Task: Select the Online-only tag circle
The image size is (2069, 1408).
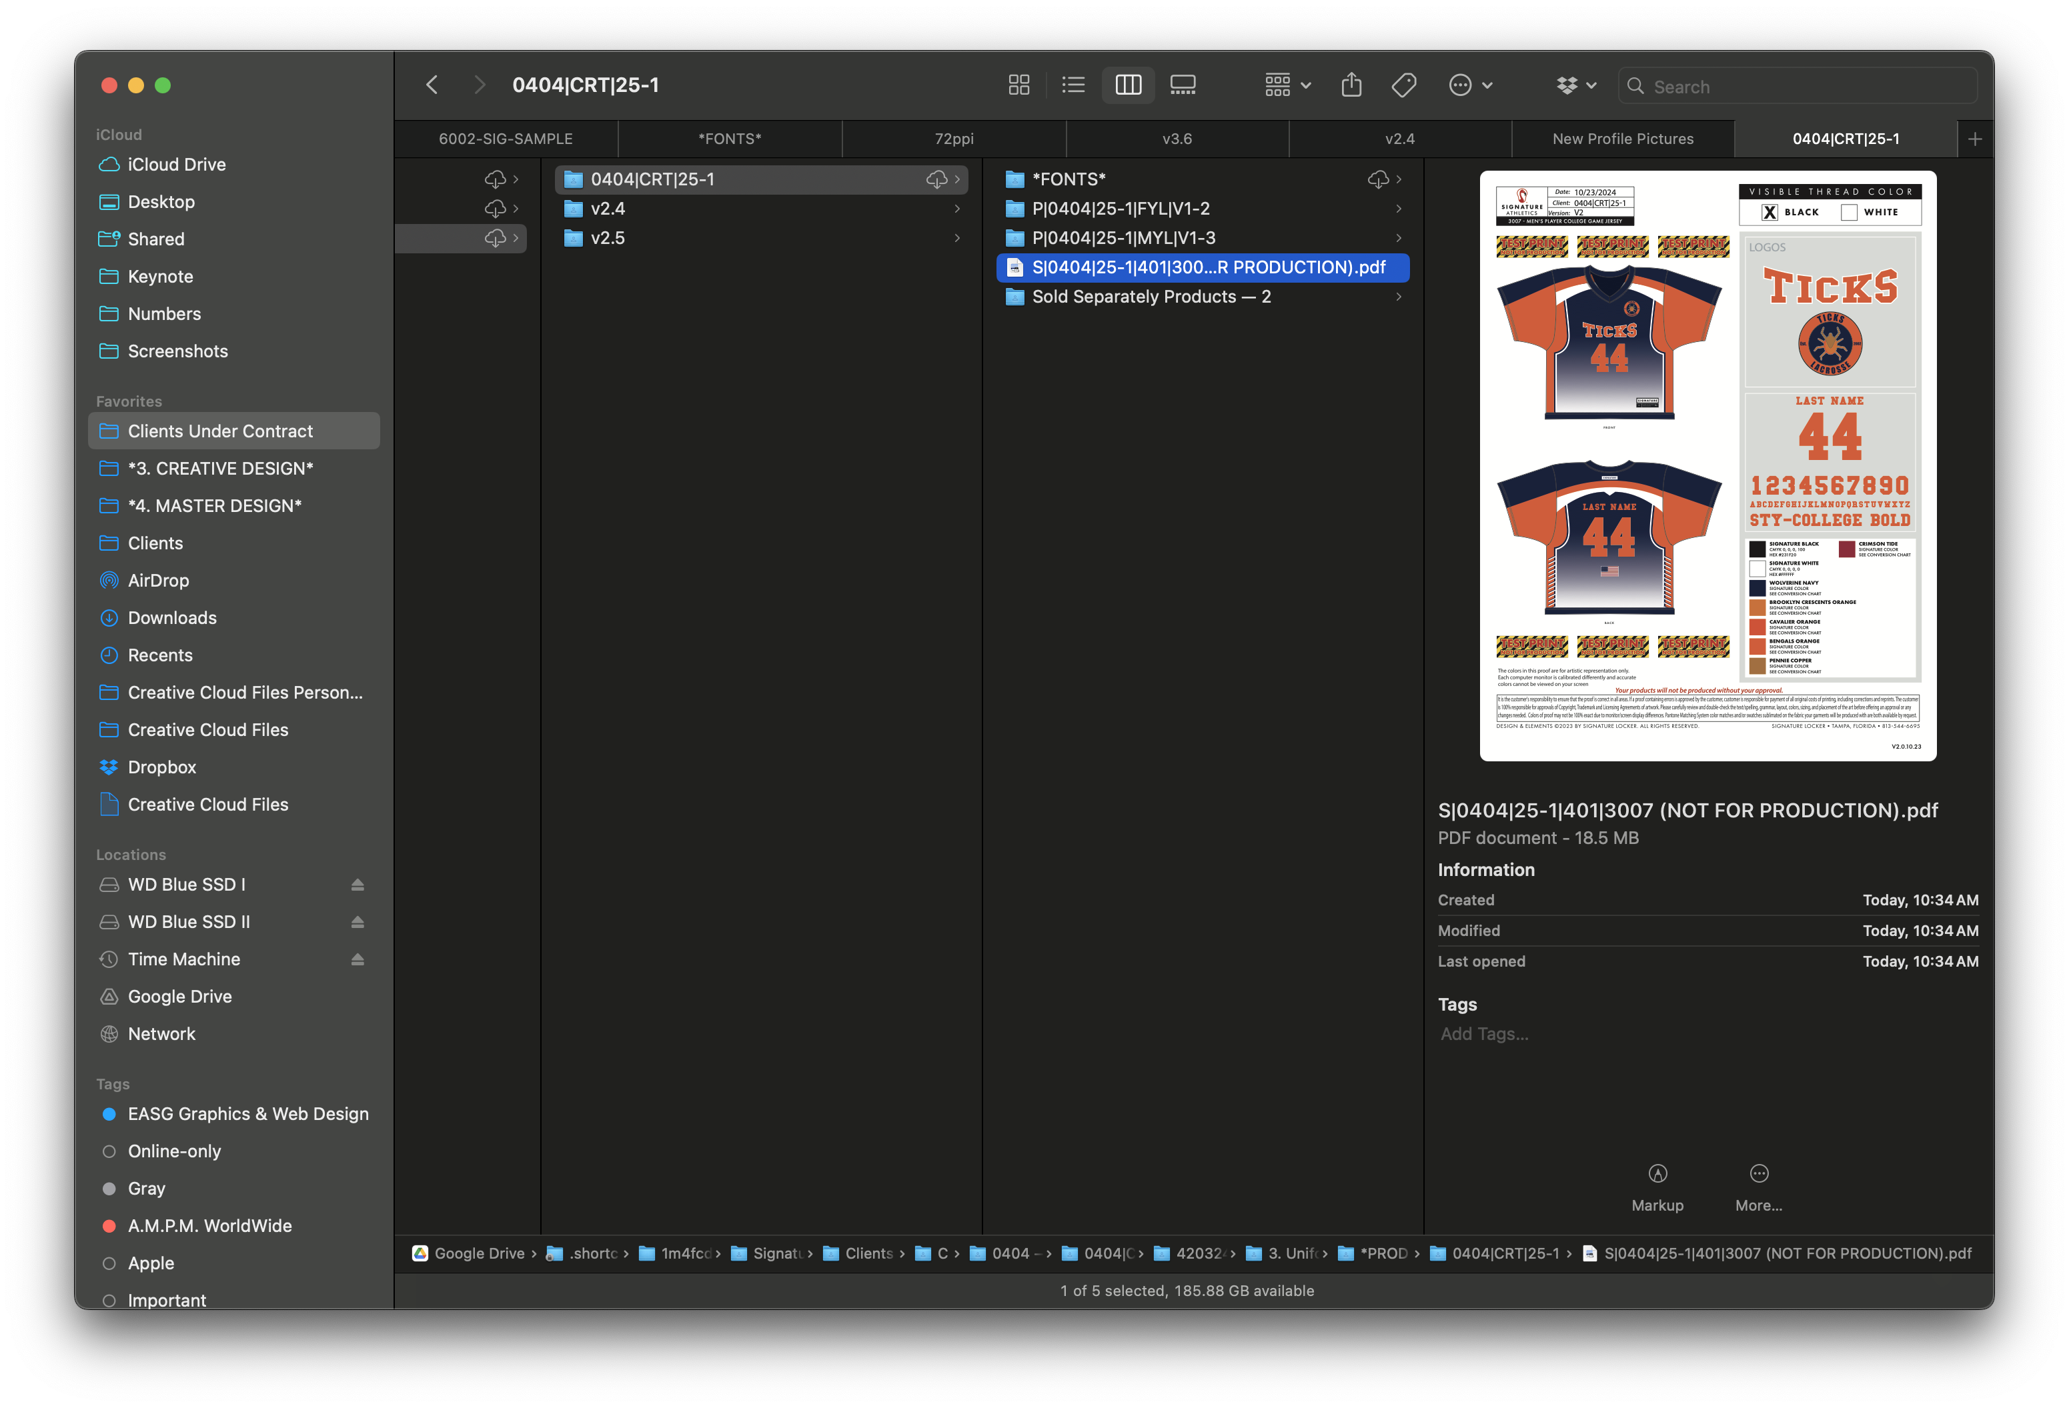Action: [x=109, y=1152]
